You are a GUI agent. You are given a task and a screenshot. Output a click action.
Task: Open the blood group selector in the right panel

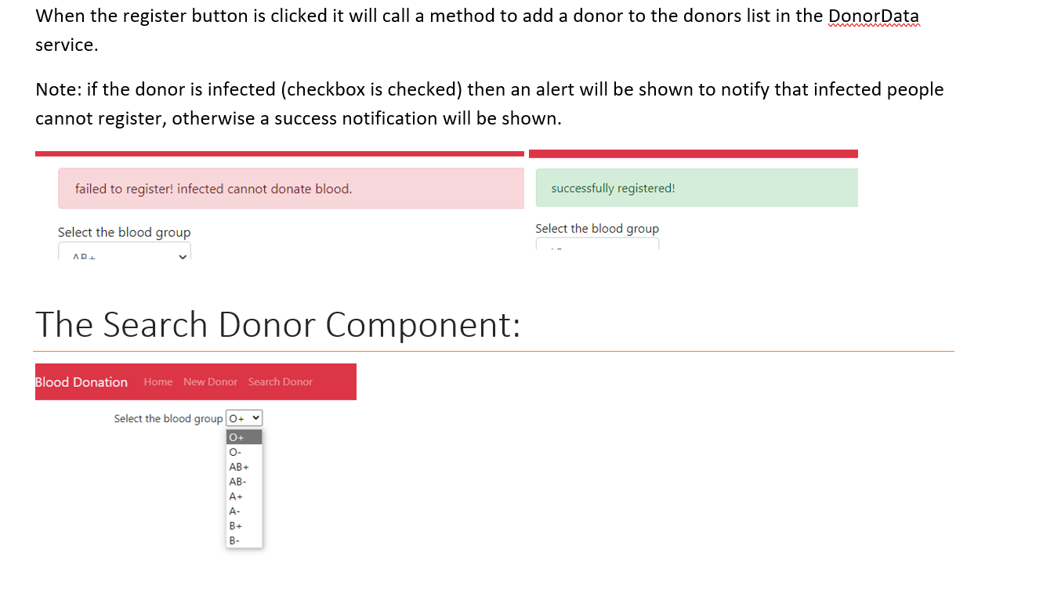click(597, 246)
